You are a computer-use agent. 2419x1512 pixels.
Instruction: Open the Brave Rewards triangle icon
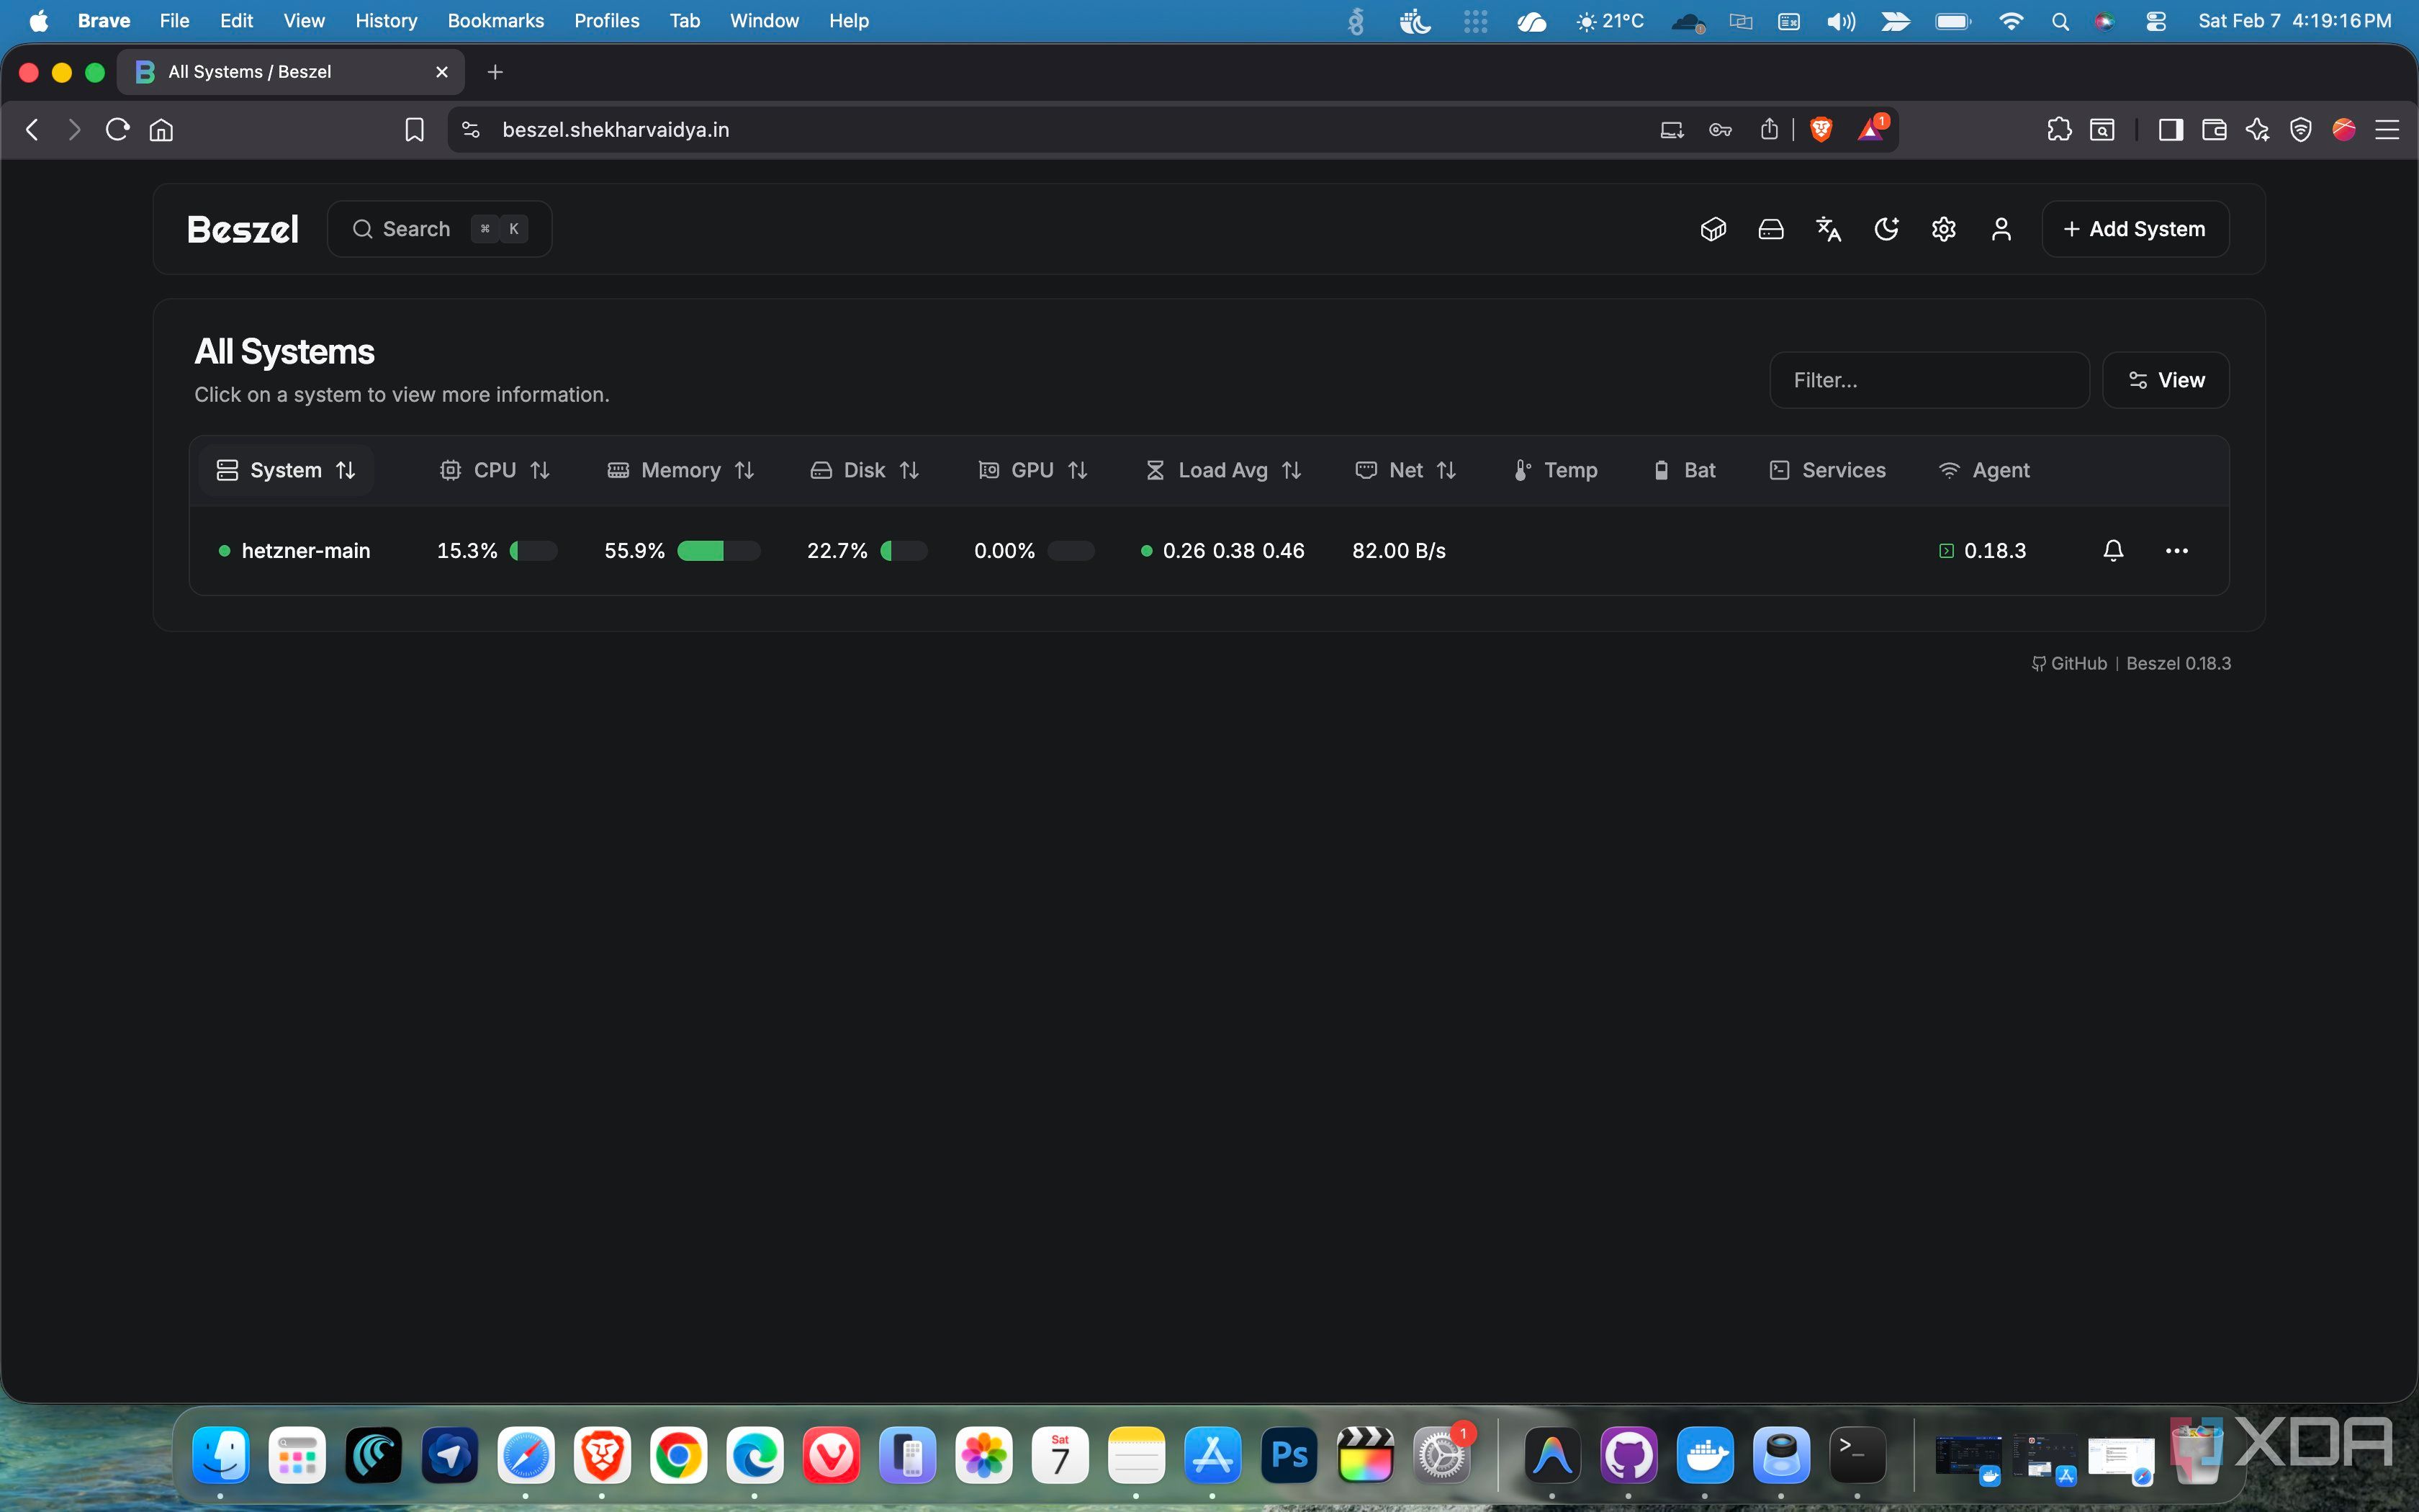tap(1871, 130)
